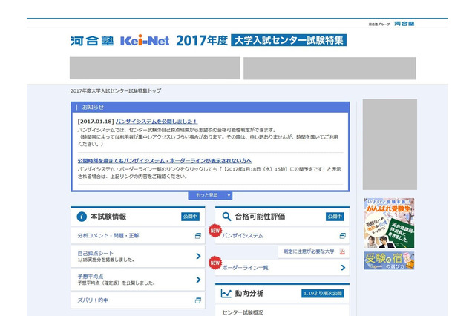Click the 2017年度 header text
The height and width of the screenshot is (316, 475).
coord(202,41)
